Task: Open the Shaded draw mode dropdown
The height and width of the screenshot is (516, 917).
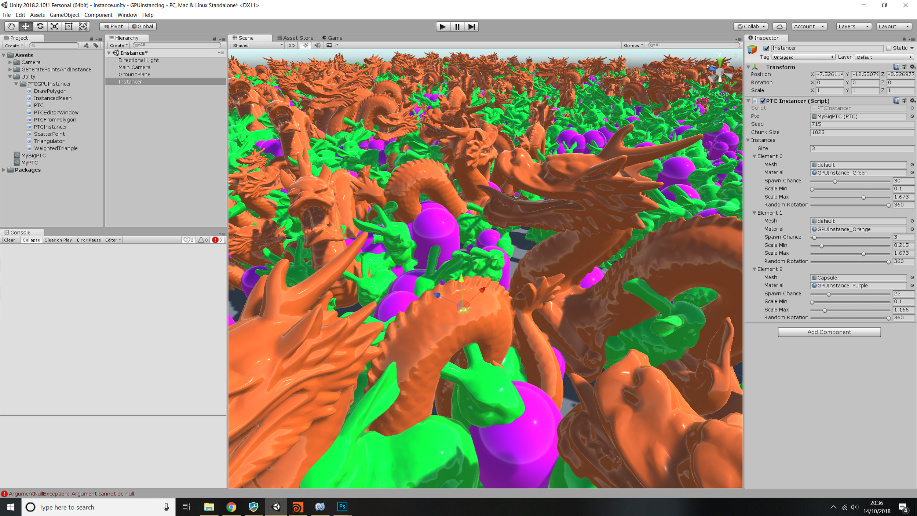Action: tap(258, 46)
